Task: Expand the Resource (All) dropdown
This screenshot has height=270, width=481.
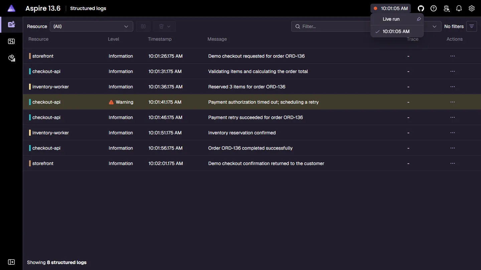Action: coord(92,26)
